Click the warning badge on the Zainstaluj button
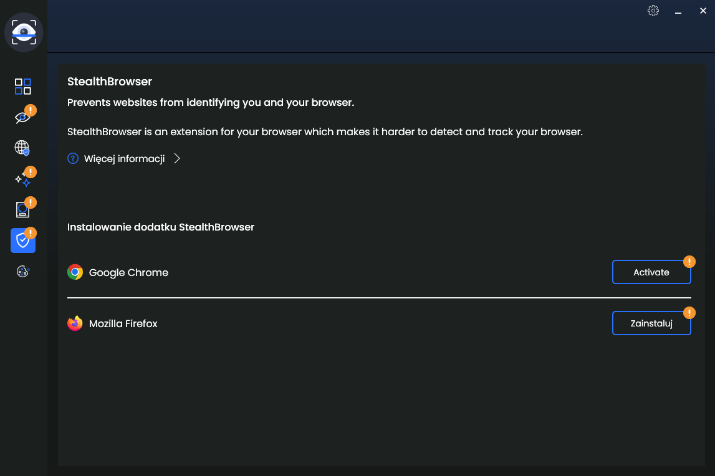Image resolution: width=715 pixels, height=476 pixels. pos(689,313)
